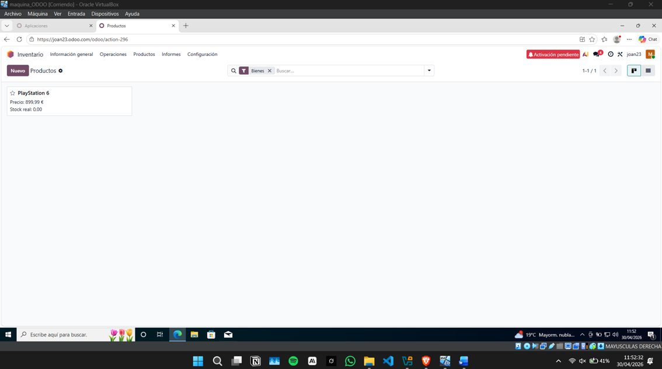Open browser settings and more menu
Viewport: 662px width, 369px height.
point(629,39)
